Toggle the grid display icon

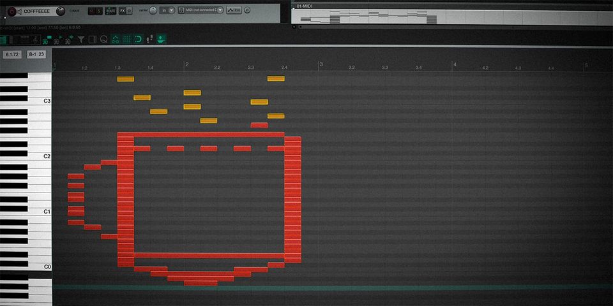(126, 39)
